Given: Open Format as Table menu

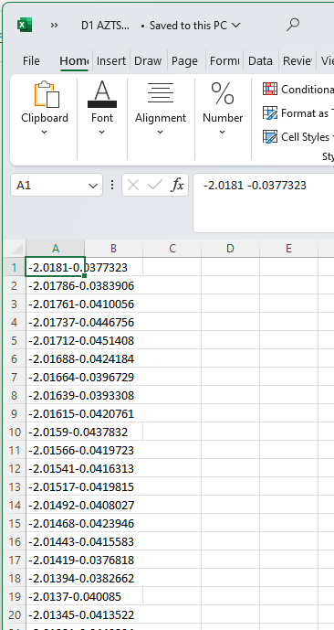Looking at the screenshot, I should pyautogui.click(x=297, y=112).
